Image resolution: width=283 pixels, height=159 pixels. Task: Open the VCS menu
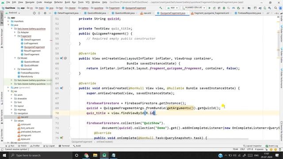coord(88,2)
